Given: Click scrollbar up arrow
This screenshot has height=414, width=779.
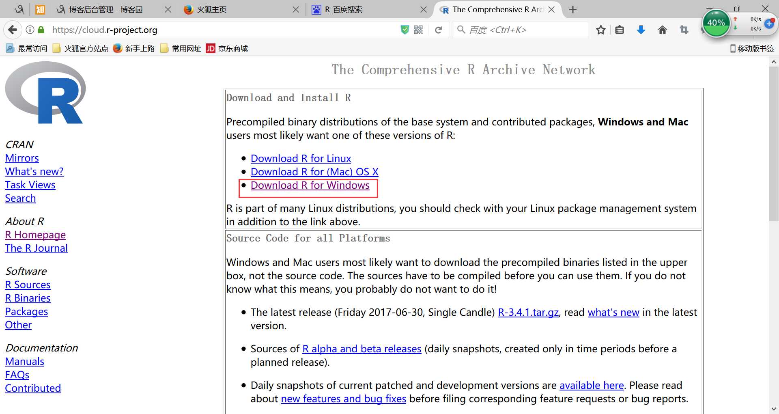Looking at the screenshot, I should point(774,62).
